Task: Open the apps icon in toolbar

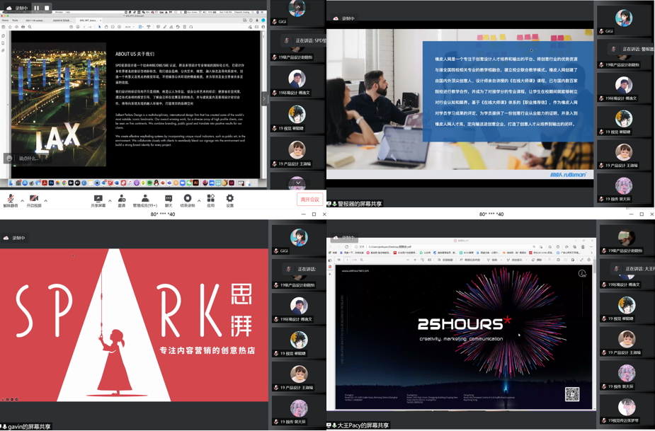Action: [x=210, y=200]
